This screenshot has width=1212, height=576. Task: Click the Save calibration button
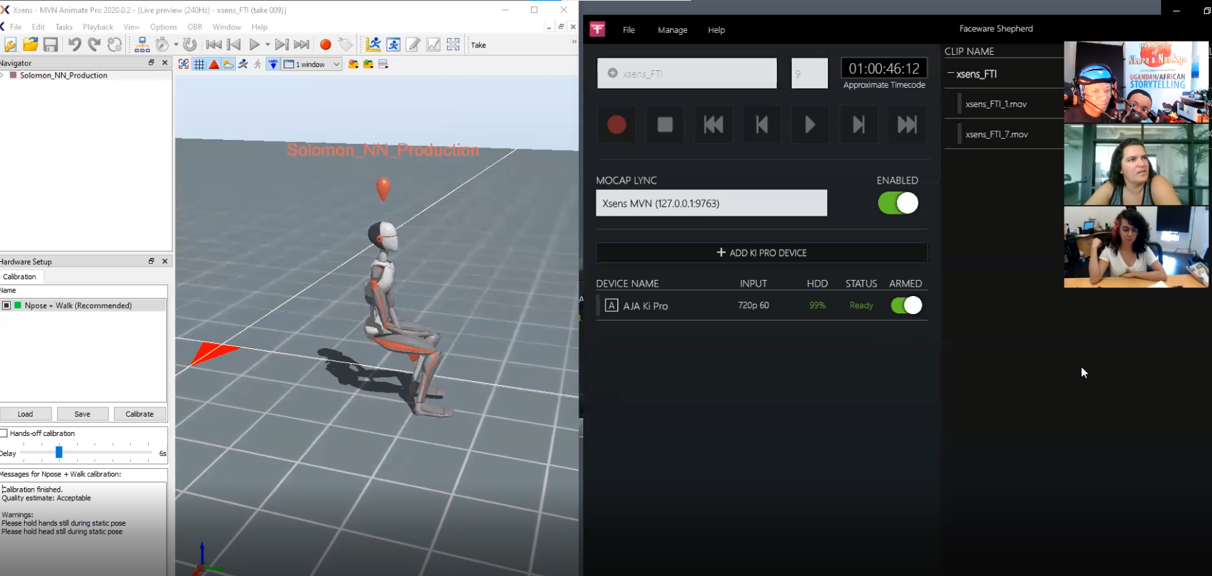pos(82,414)
